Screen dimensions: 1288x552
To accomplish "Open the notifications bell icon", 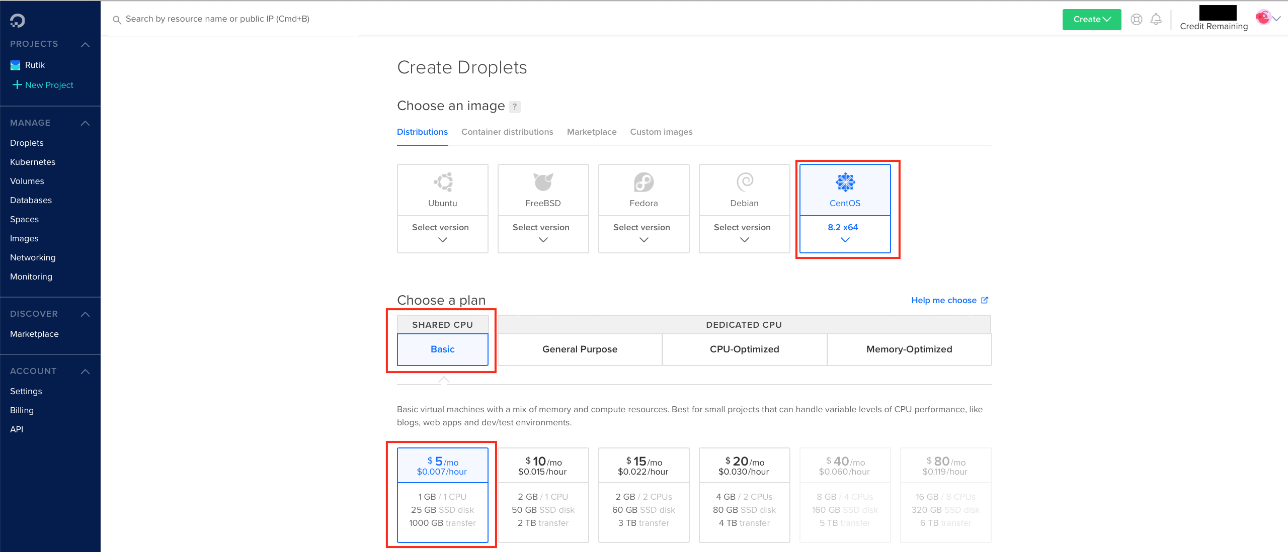I will coord(1156,20).
